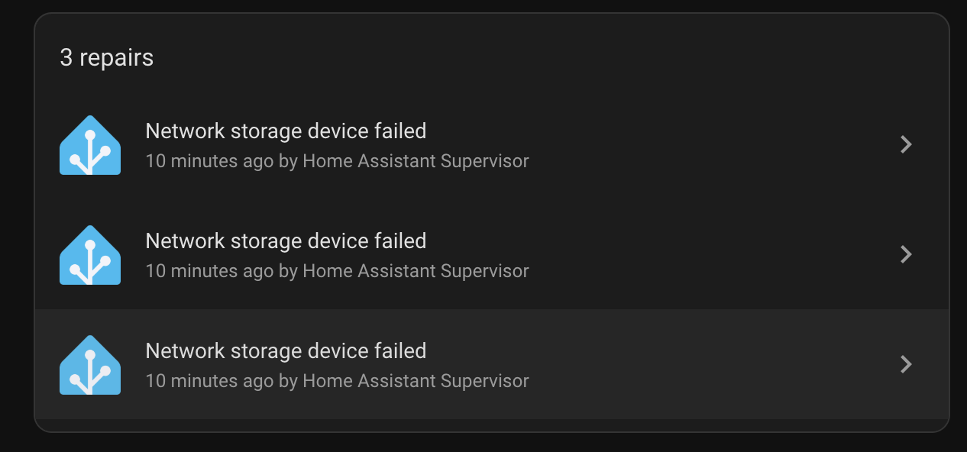Open the third repair's right chevron
The height and width of the screenshot is (452, 967).
click(x=906, y=364)
